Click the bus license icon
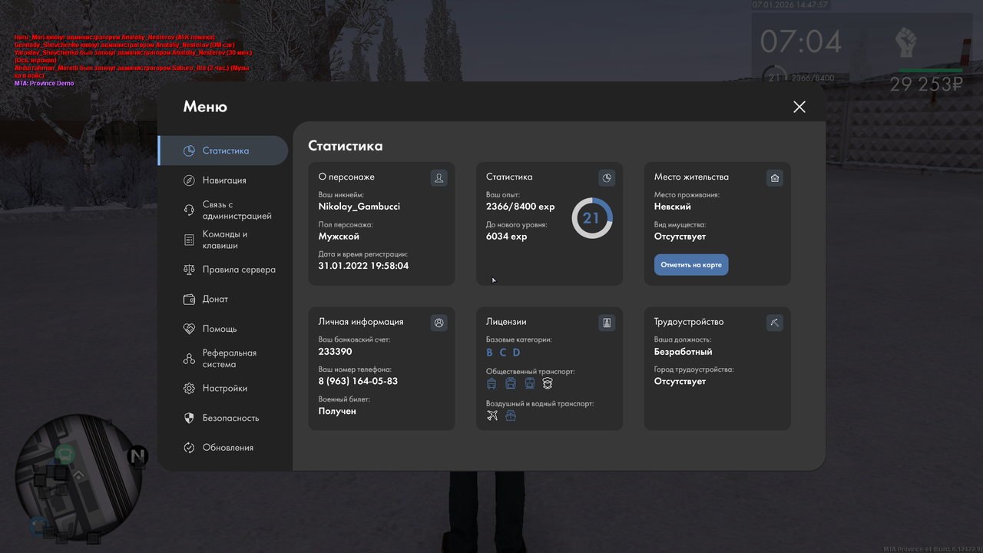The image size is (983, 553). (510, 383)
